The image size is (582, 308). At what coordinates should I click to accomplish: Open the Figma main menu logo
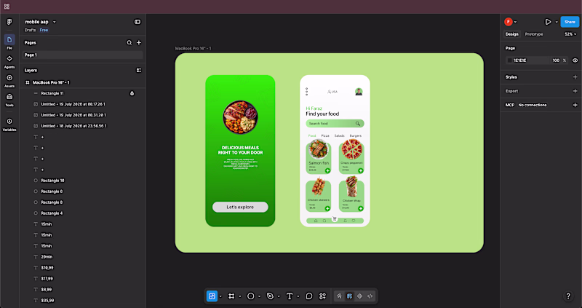(9, 22)
